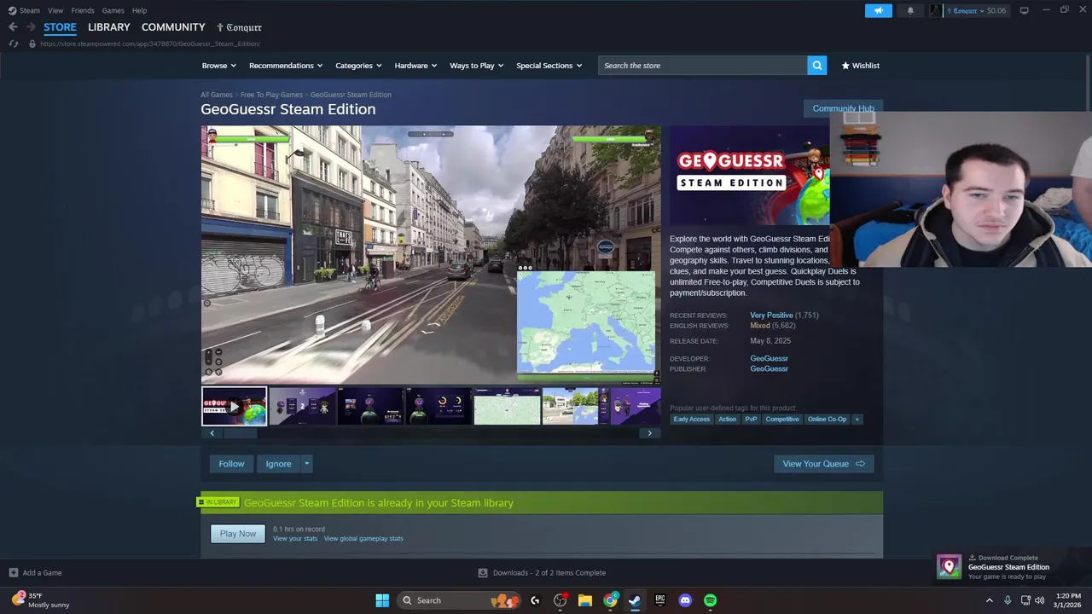
Task: Click the Free To Play Games breadcrumb
Action: tap(271, 95)
